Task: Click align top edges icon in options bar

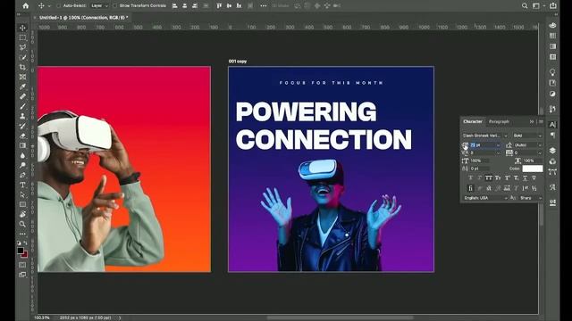Action: click(219, 6)
